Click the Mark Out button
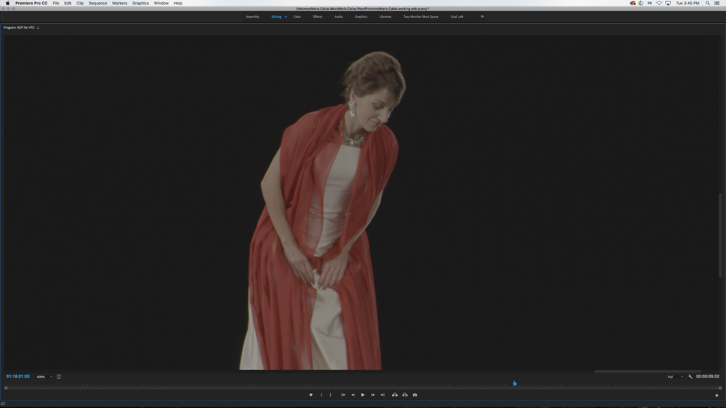 (330, 395)
